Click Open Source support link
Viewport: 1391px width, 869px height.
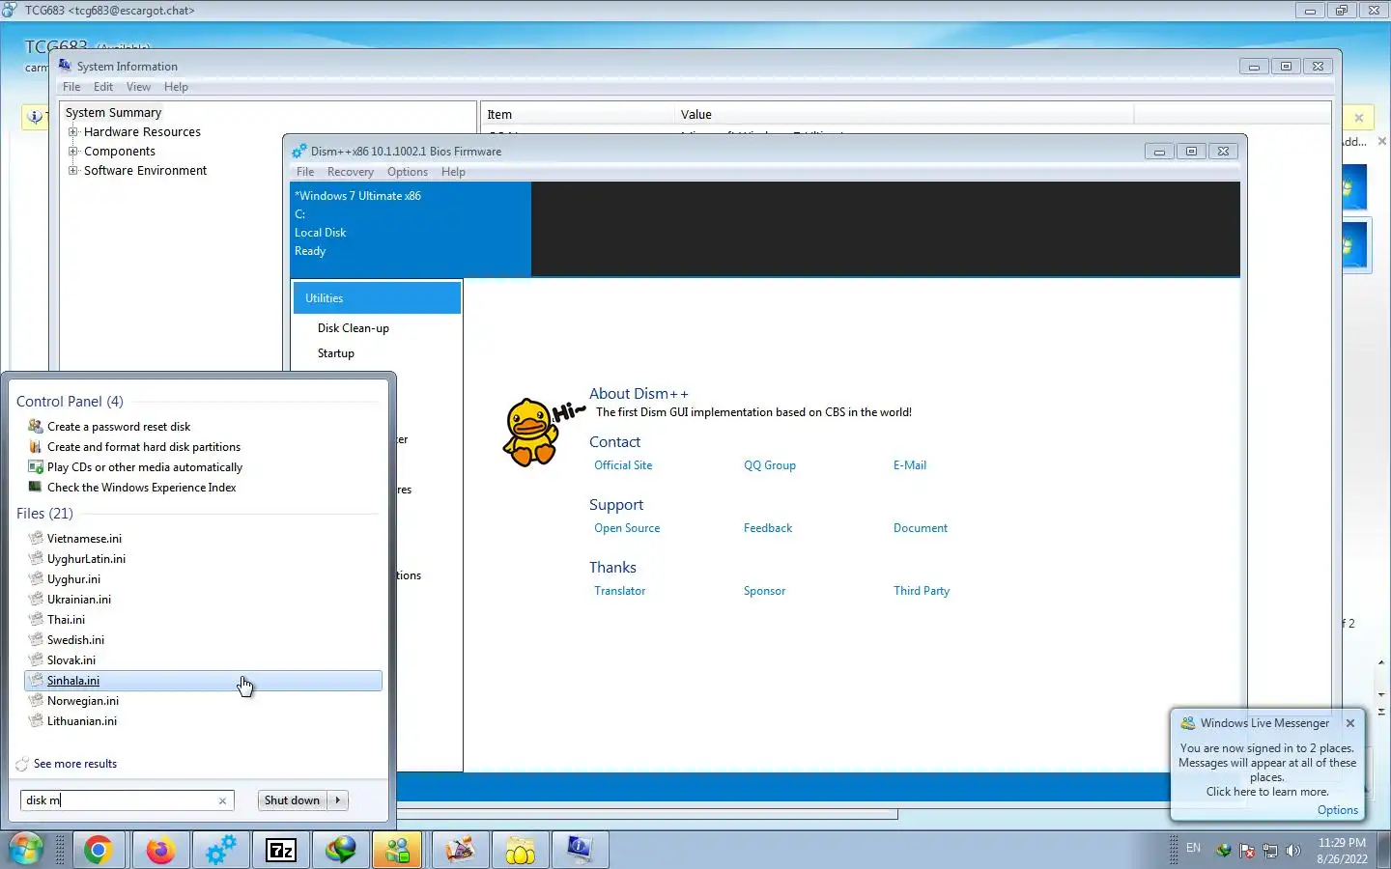pyautogui.click(x=627, y=528)
